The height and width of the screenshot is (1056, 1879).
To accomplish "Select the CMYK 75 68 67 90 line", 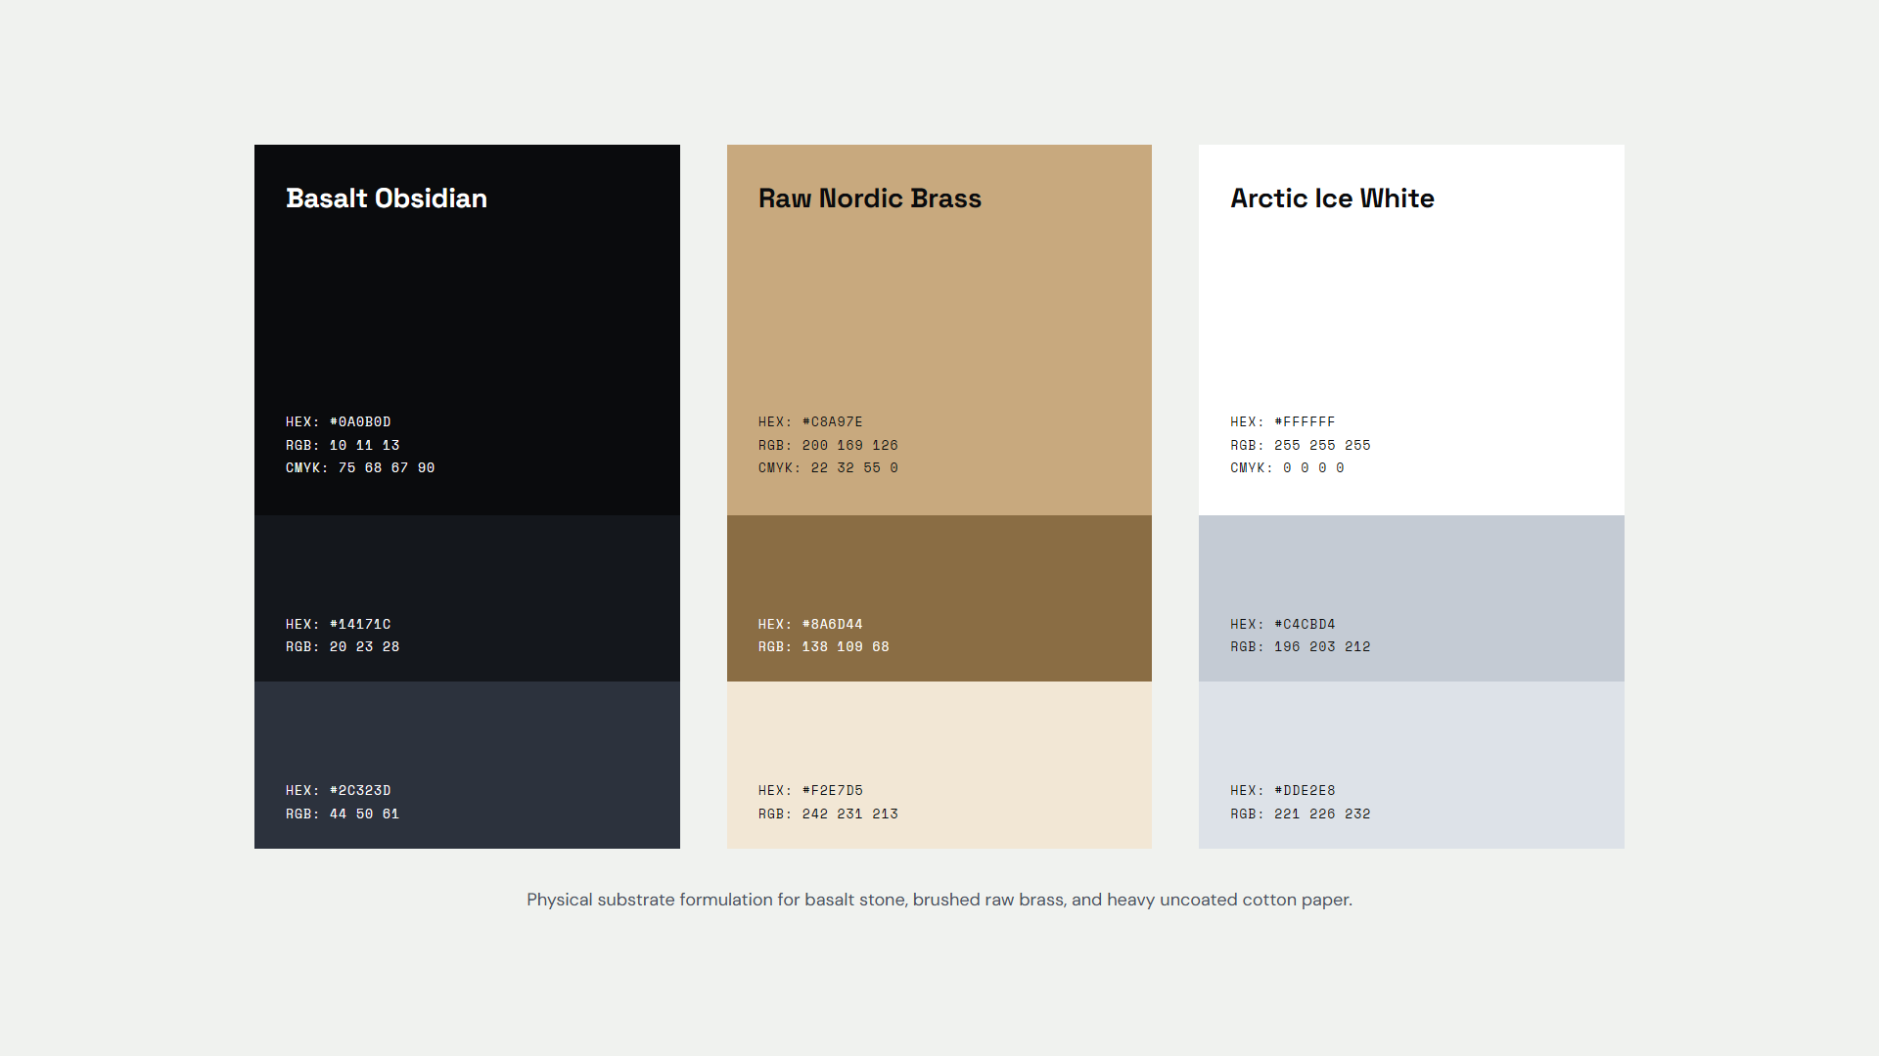I will [360, 468].
